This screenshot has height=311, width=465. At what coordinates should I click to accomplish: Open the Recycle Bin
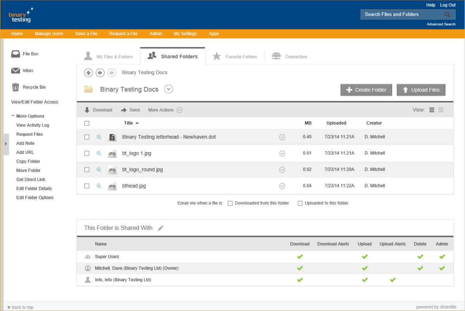[x=27, y=87]
